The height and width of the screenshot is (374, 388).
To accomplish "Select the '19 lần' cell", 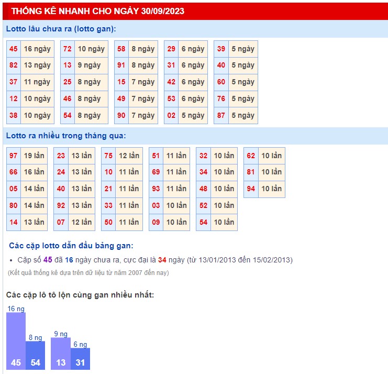I will [34, 156].
